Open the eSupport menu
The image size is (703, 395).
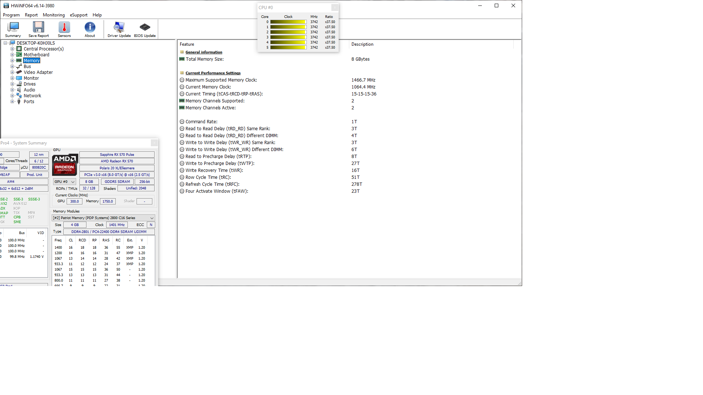click(x=79, y=15)
